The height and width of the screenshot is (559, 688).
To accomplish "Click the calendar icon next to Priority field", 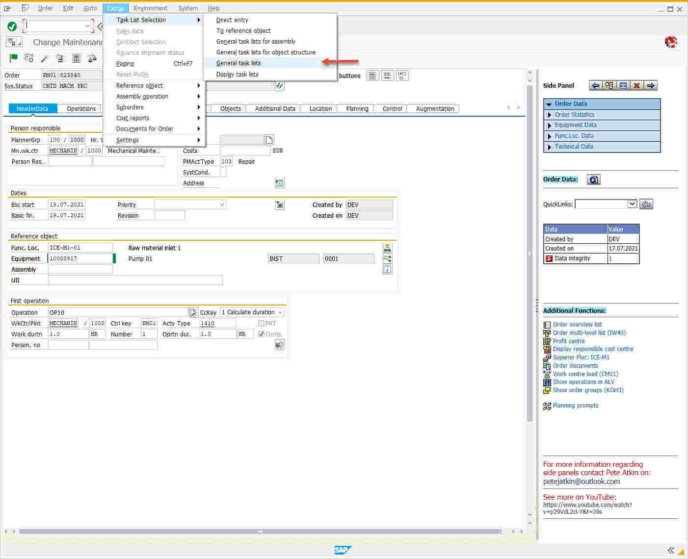I will pos(279,204).
